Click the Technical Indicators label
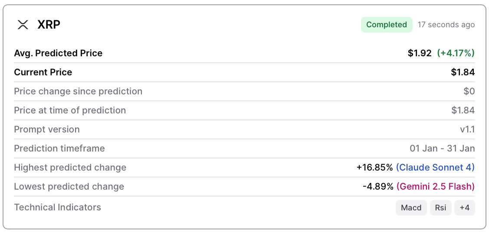489x232 pixels. (x=57, y=207)
